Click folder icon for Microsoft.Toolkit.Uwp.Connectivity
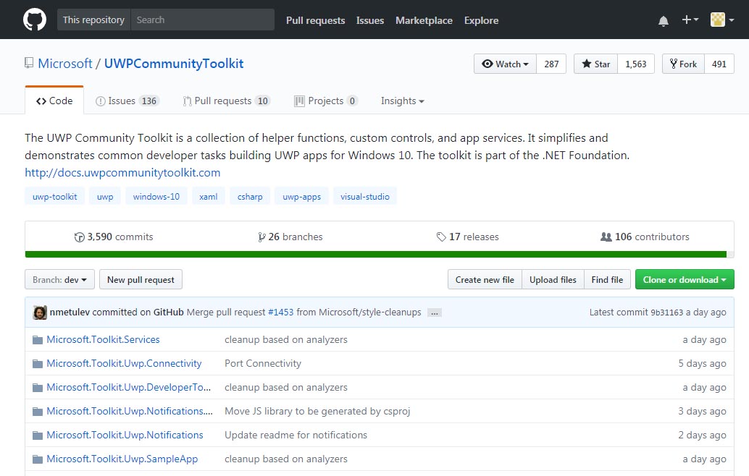Screen dimensions: 749x476 (37, 363)
